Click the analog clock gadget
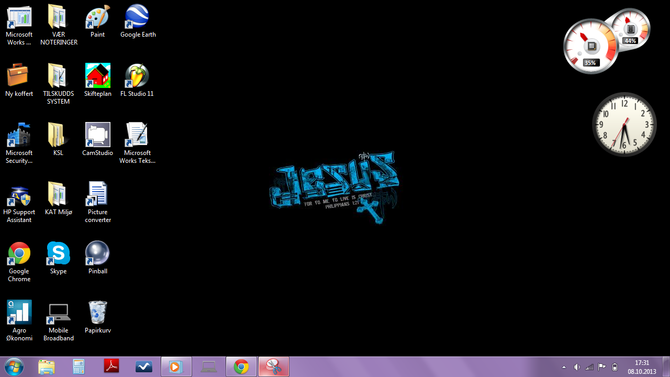 click(624, 125)
